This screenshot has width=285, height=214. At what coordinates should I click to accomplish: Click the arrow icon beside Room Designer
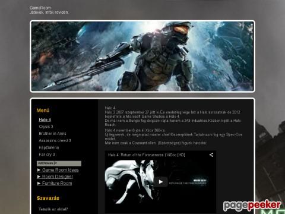[x=39, y=177]
